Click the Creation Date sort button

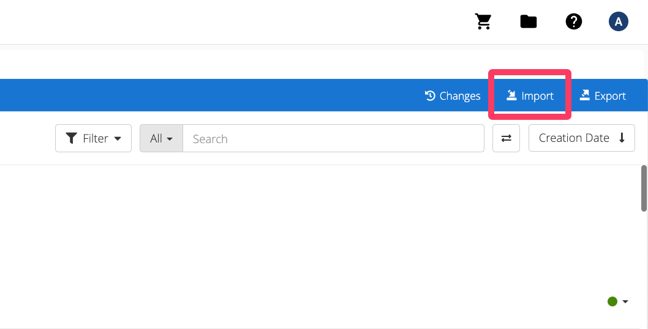point(582,138)
